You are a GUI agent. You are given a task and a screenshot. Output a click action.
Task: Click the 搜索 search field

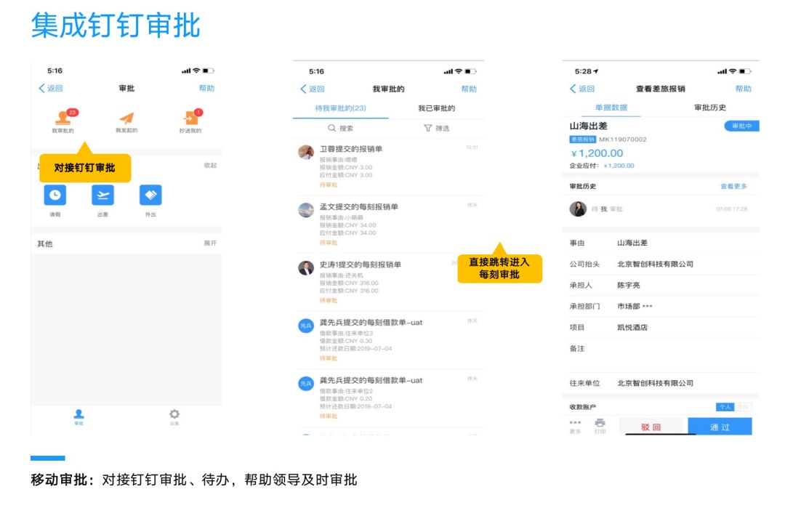click(x=340, y=128)
